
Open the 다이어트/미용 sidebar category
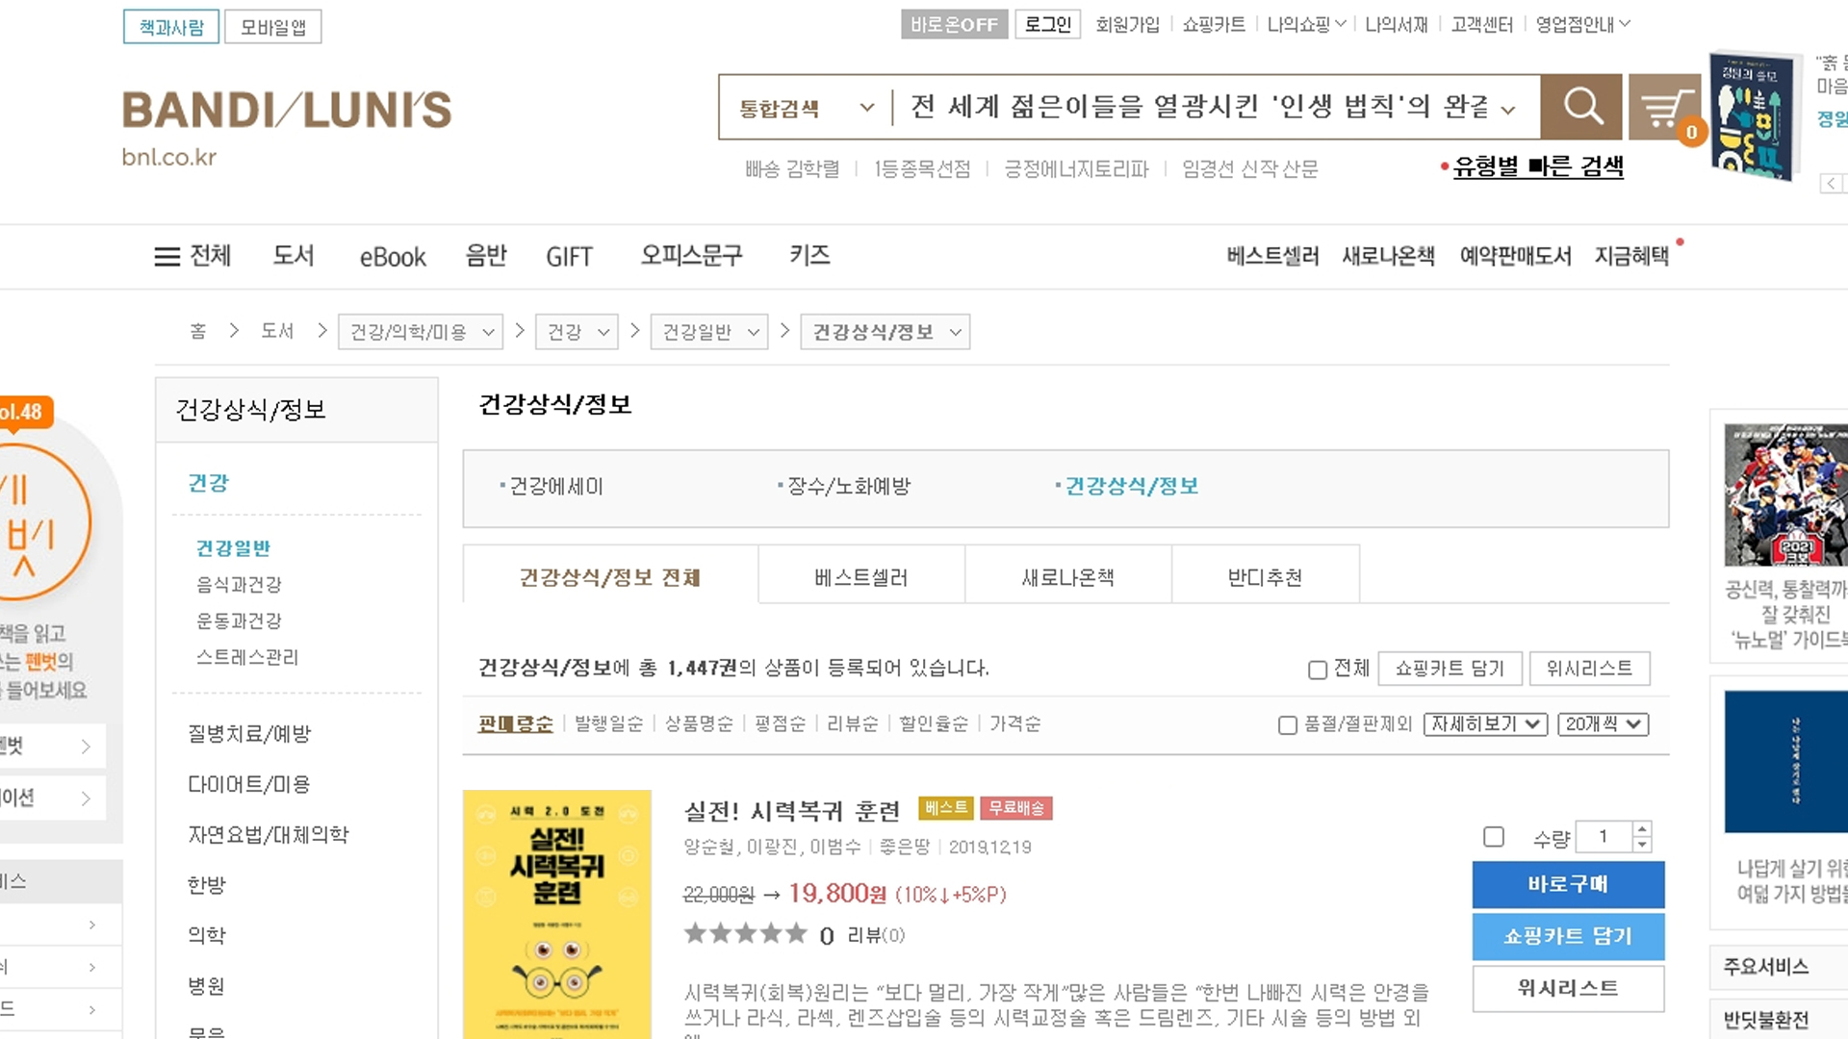point(249,785)
